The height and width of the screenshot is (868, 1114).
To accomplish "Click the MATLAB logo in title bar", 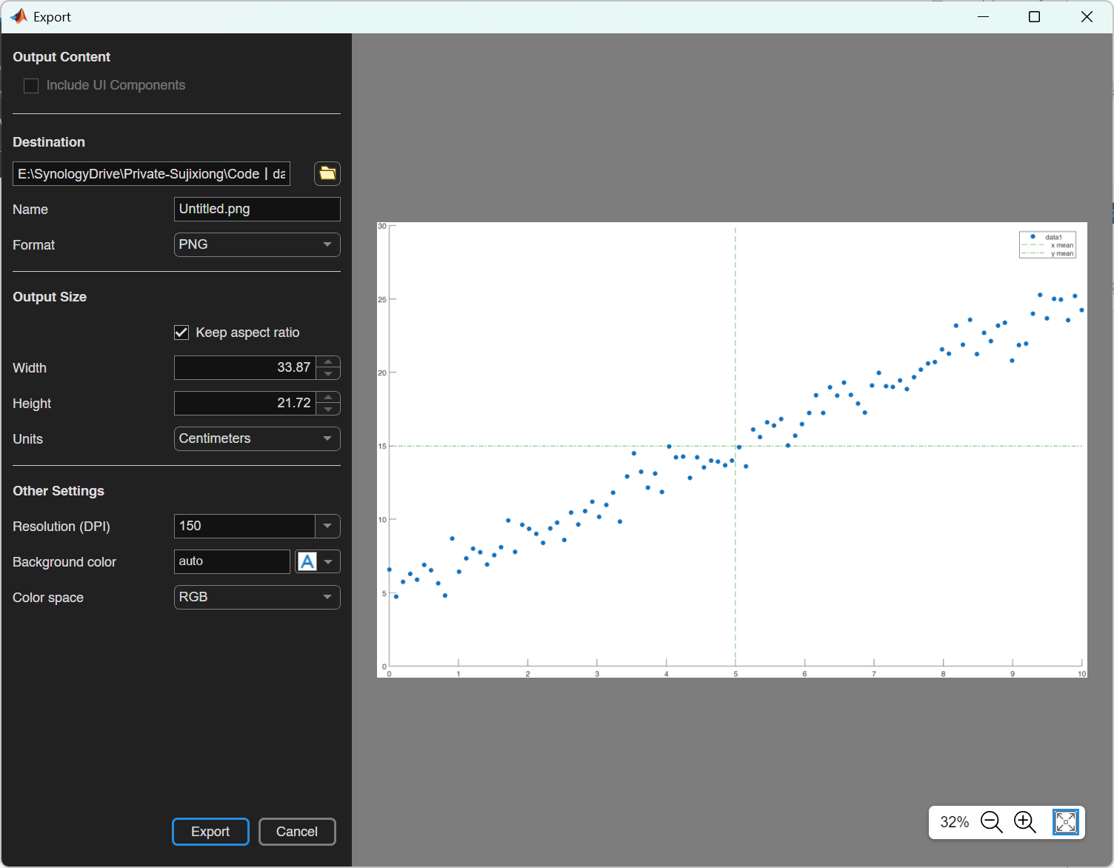I will 19,16.
